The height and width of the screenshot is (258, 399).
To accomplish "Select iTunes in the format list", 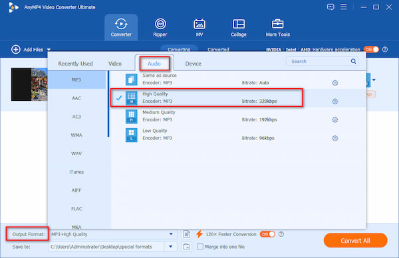I will 76,172.
